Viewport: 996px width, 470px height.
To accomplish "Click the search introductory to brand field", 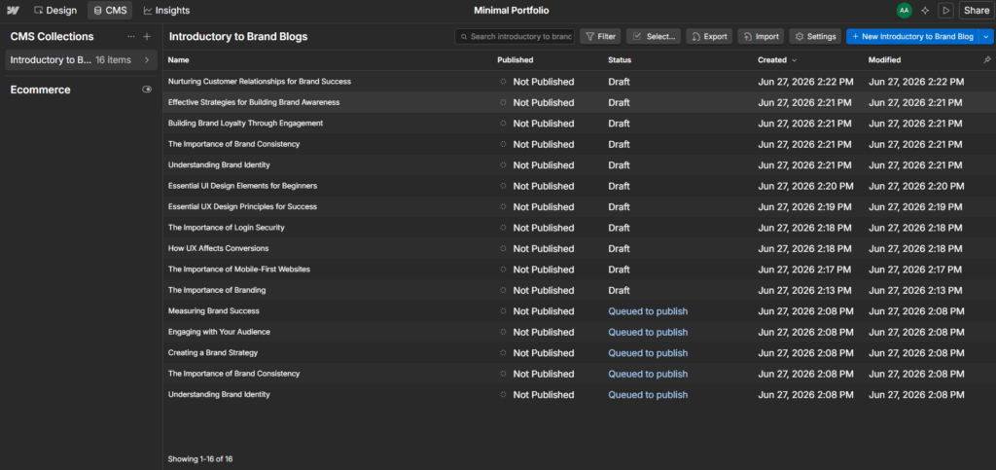I will (x=515, y=36).
